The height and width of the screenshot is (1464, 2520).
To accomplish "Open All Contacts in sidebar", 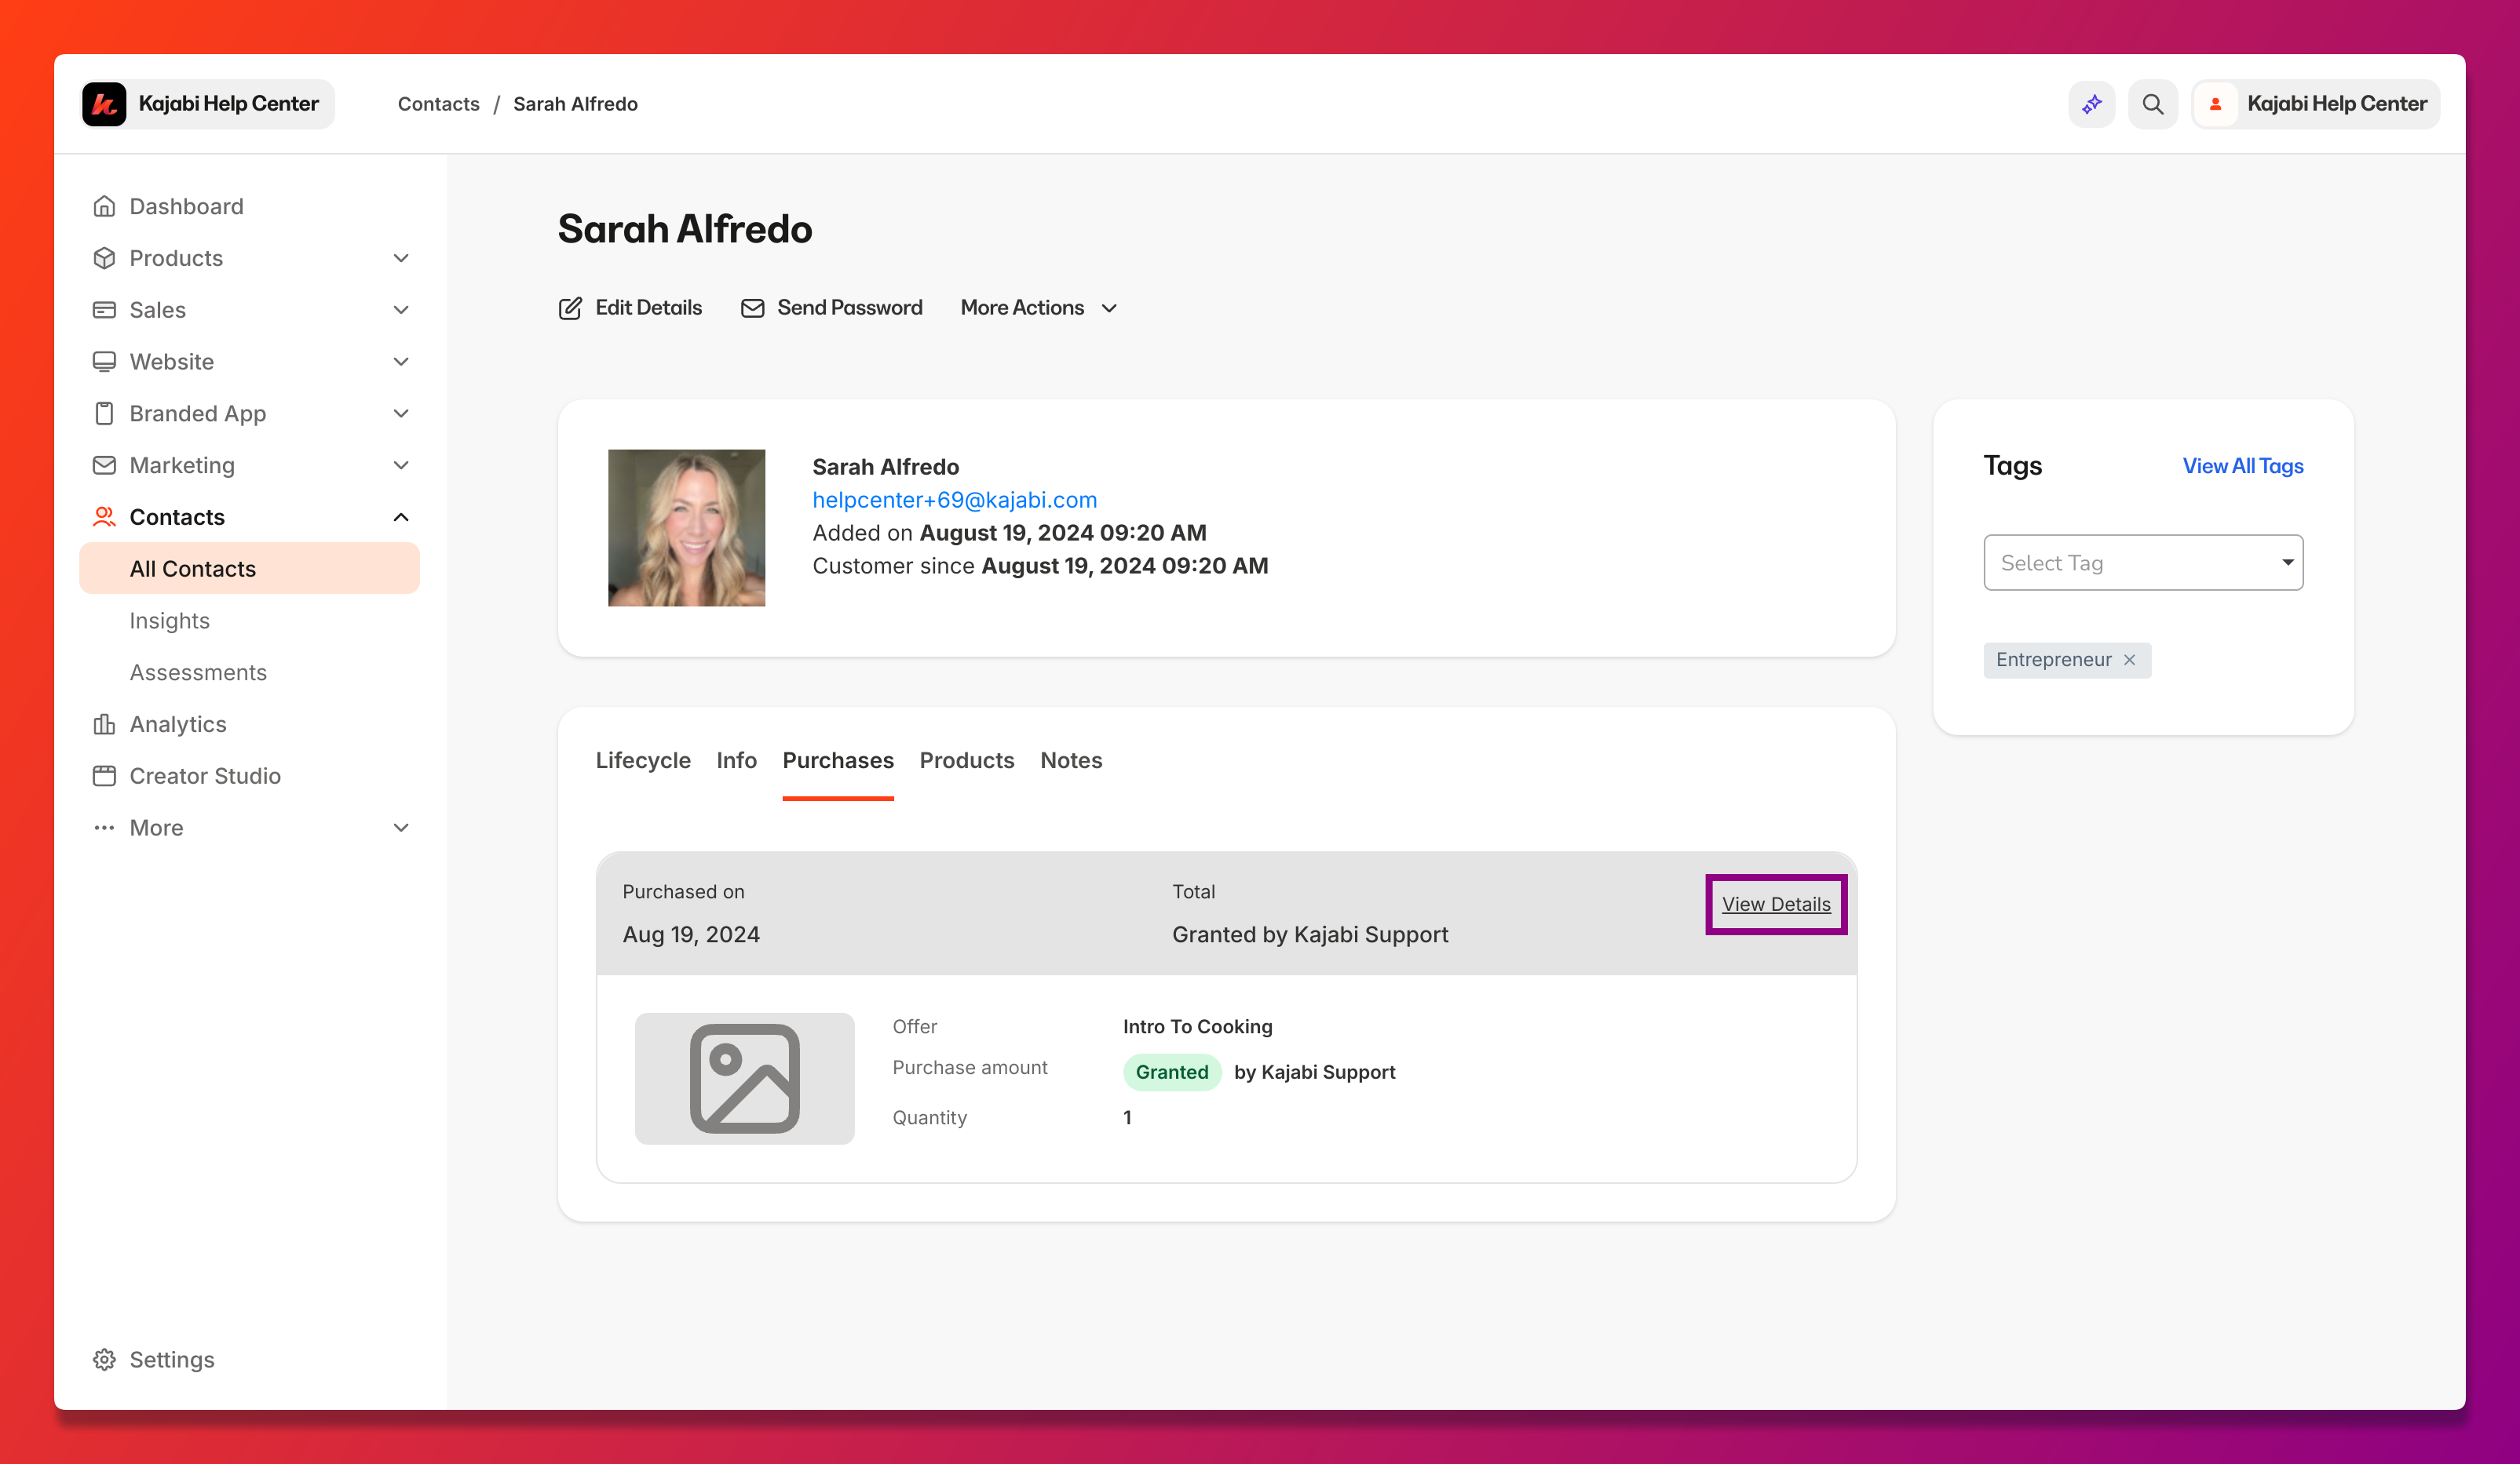I will click(x=249, y=569).
